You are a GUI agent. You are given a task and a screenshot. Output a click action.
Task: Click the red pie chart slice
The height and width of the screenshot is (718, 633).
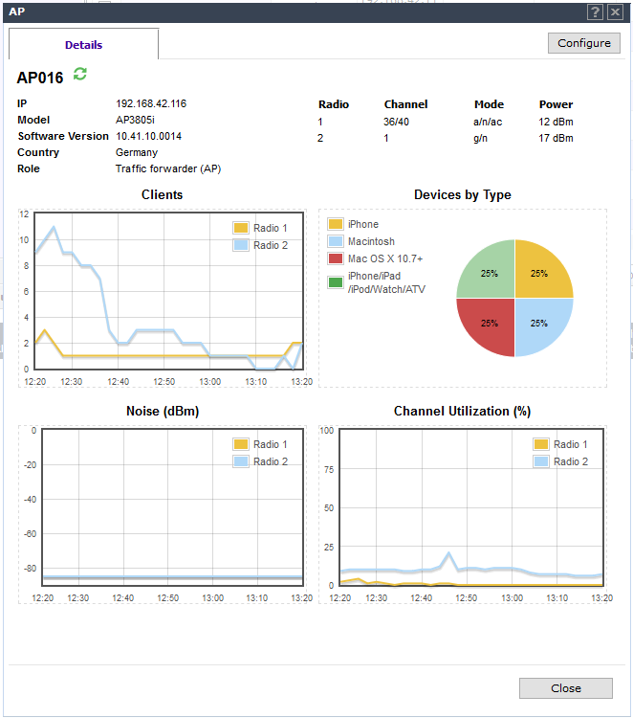490,324
